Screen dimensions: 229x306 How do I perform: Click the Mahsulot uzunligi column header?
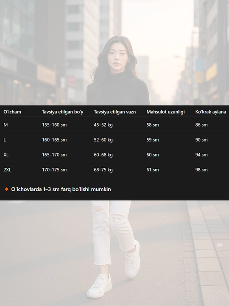click(165, 112)
